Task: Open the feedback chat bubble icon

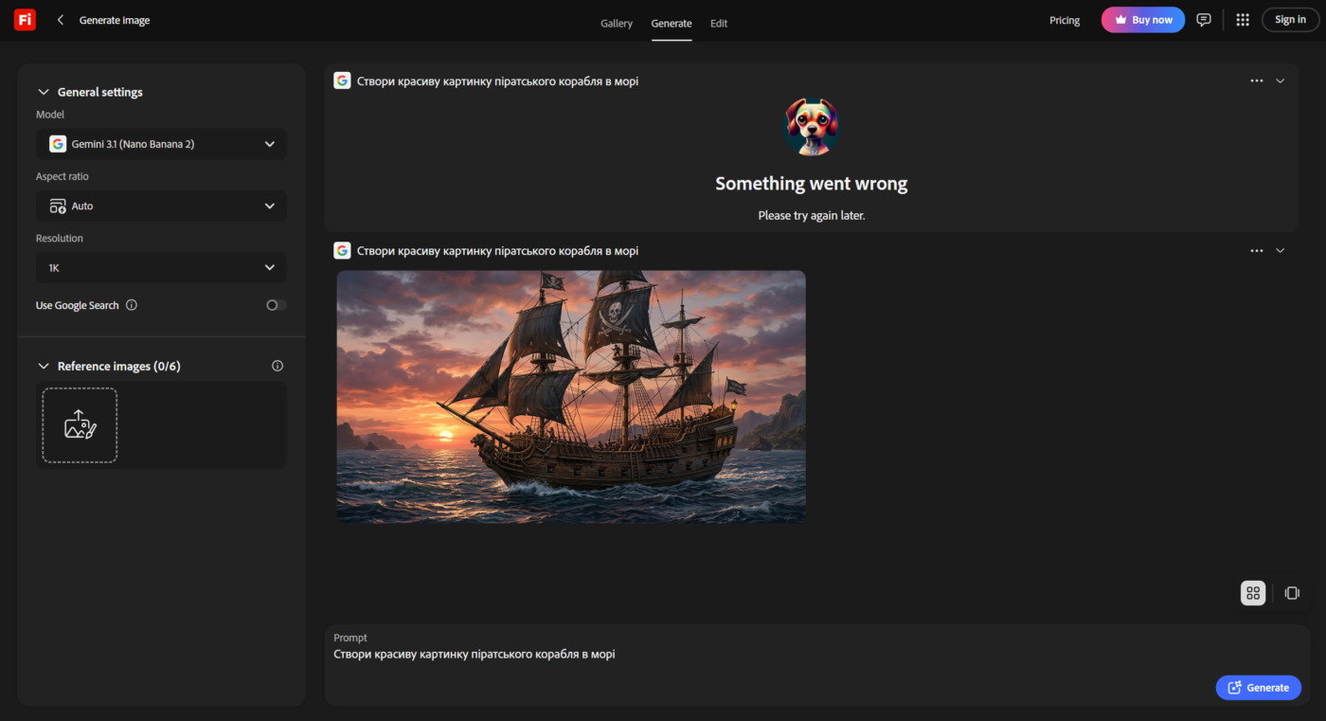Action: [1204, 20]
